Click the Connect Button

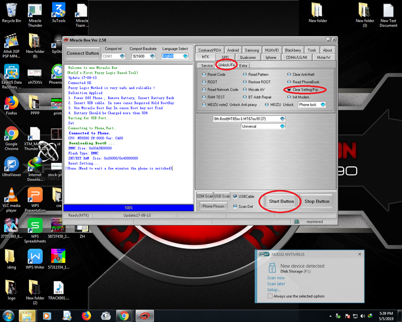tap(82, 53)
